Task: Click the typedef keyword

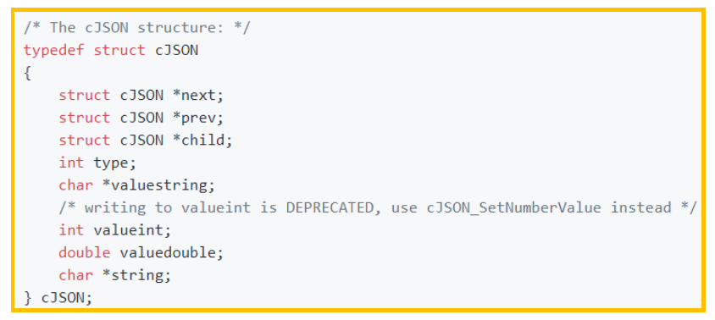Action: coord(54,50)
